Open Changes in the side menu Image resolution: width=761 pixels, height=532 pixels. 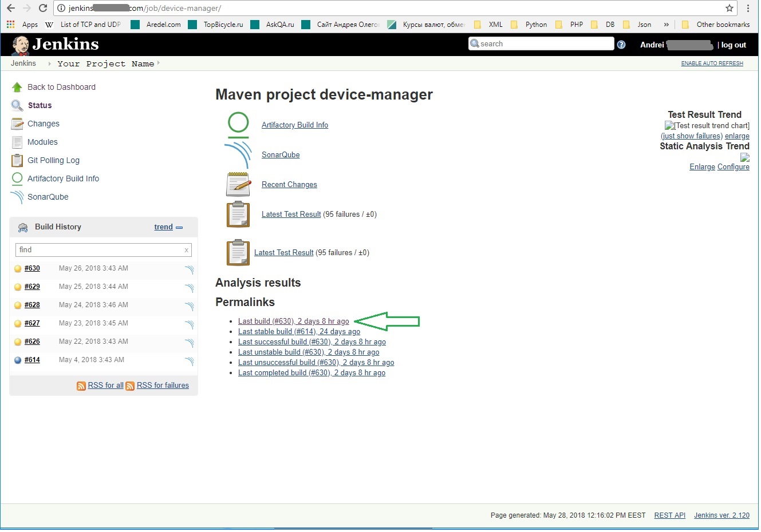click(44, 124)
